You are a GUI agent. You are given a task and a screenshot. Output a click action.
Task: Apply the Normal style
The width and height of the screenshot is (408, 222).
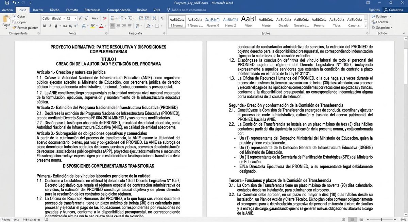177,22
